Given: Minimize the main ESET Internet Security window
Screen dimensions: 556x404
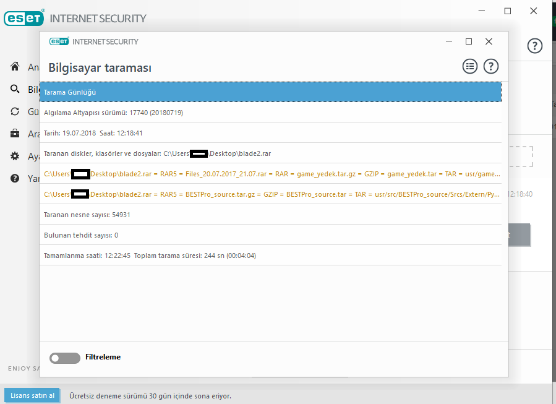Looking at the screenshot, I should 482,11.
